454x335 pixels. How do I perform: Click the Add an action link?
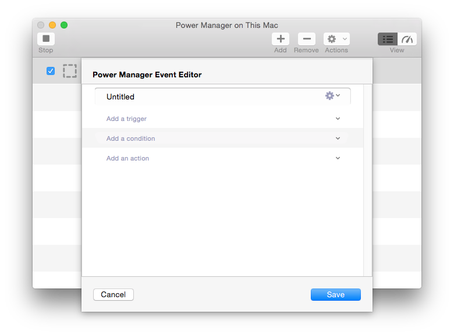(x=127, y=158)
